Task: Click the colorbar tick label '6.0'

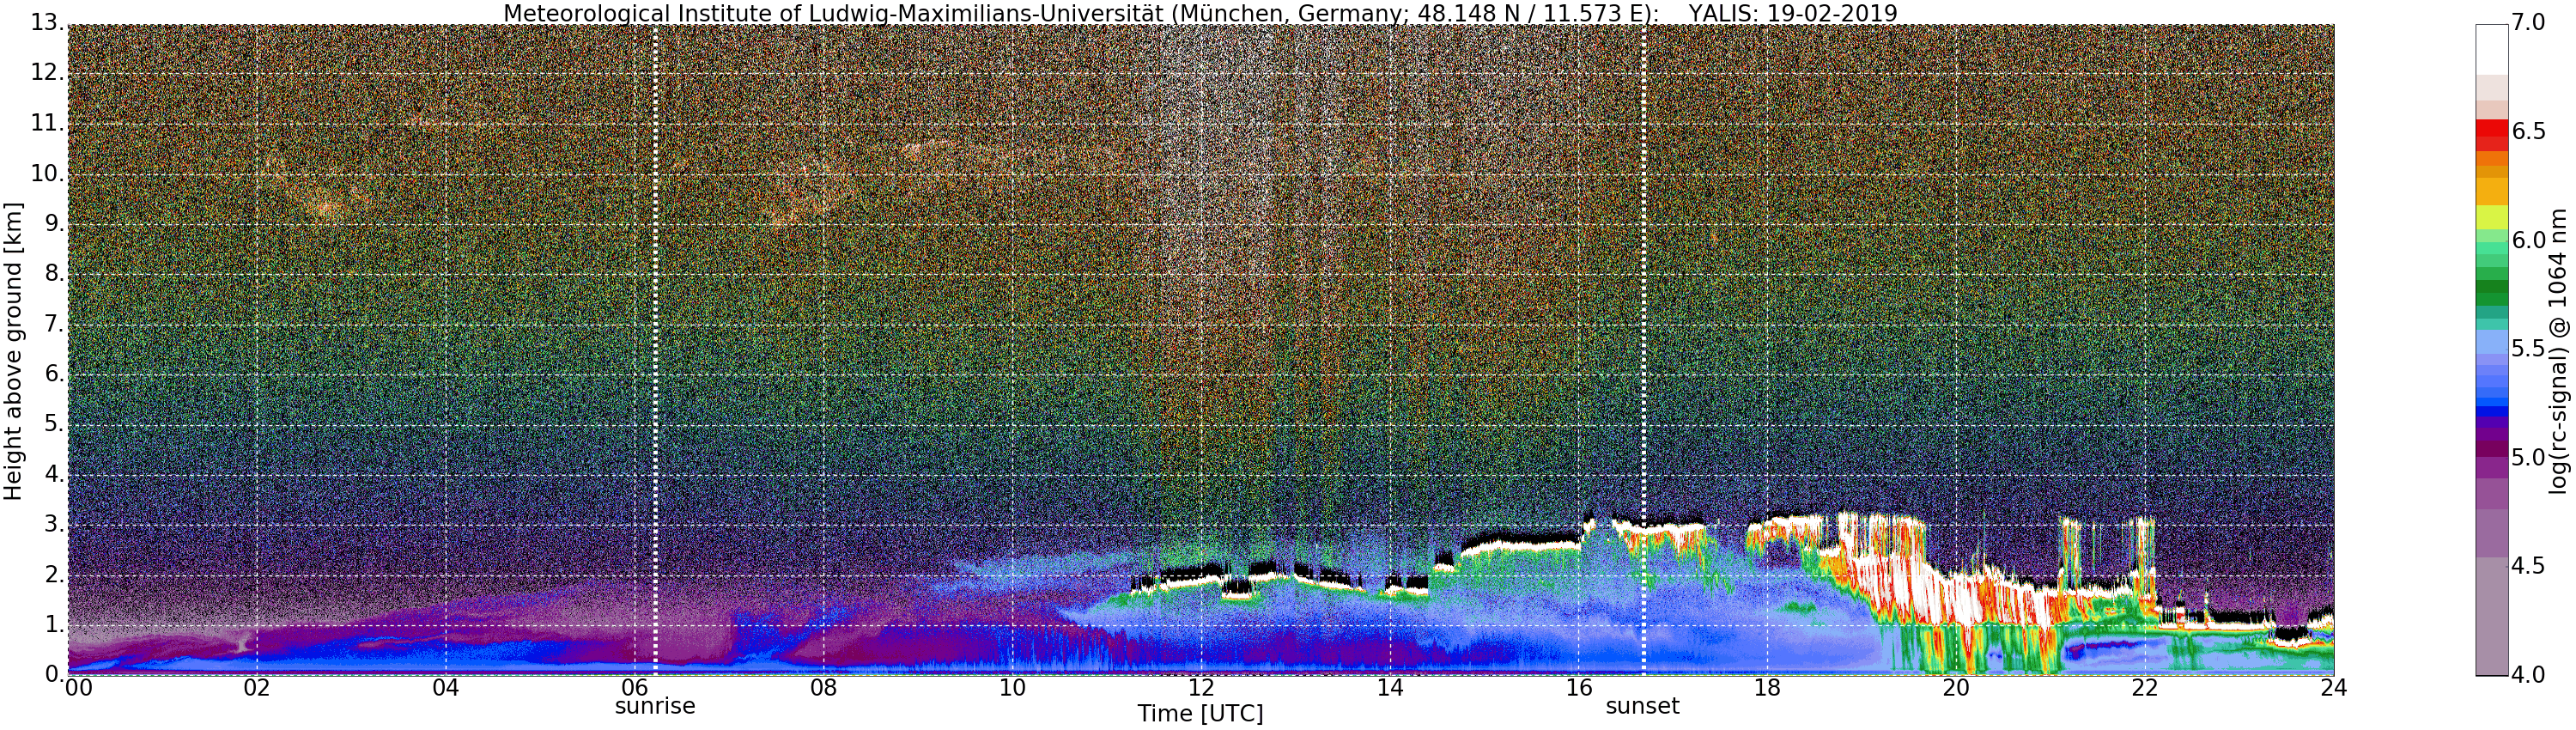Action: [x=2529, y=240]
